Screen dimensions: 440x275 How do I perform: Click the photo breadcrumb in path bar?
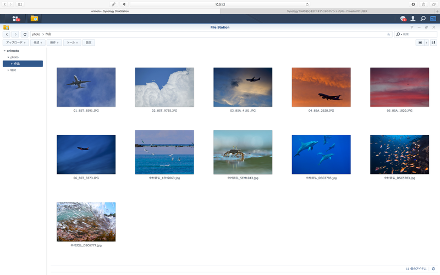click(36, 34)
